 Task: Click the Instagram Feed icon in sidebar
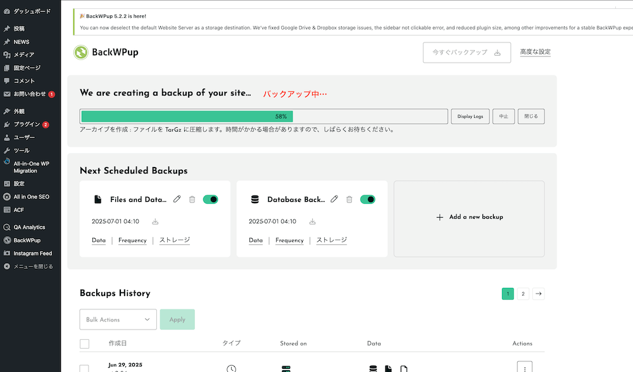point(7,254)
